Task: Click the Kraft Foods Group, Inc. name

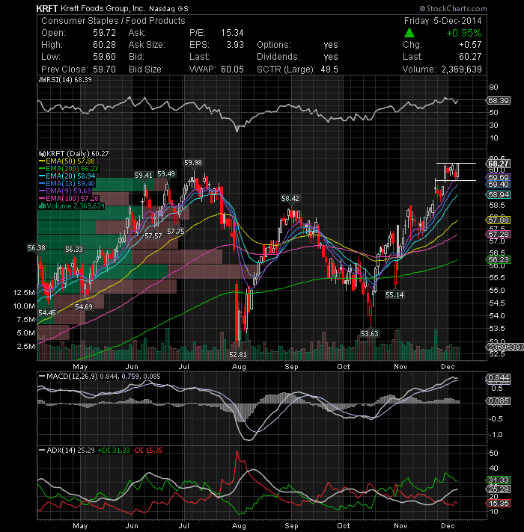Action: (x=103, y=8)
